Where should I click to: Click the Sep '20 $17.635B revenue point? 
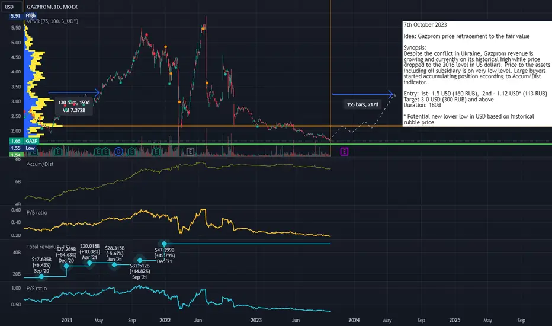[x=41, y=276]
